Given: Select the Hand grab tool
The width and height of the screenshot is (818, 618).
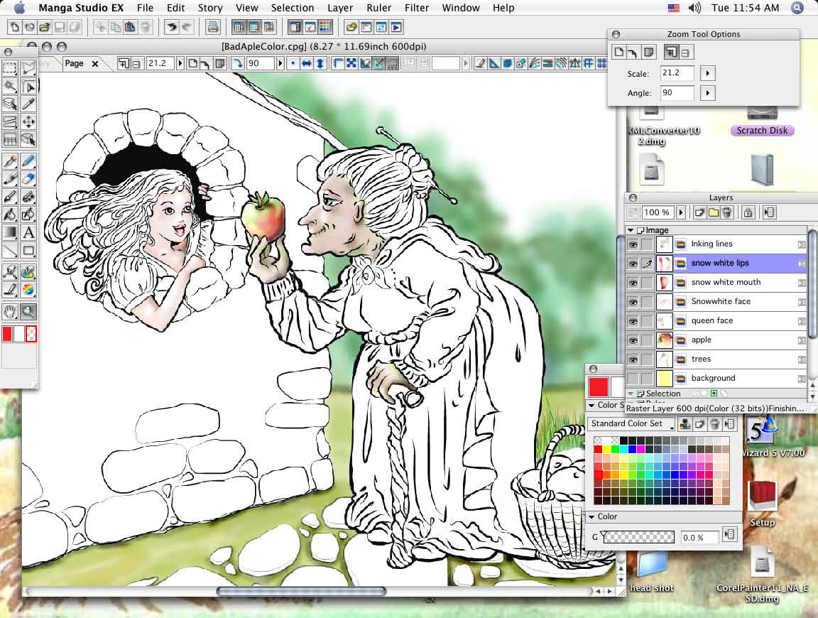Looking at the screenshot, I should (10, 312).
